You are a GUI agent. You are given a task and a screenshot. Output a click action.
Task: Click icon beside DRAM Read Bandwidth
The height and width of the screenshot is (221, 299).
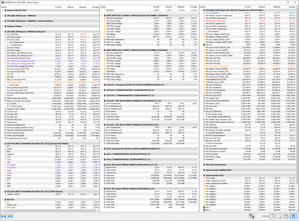click(x=5, y=133)
